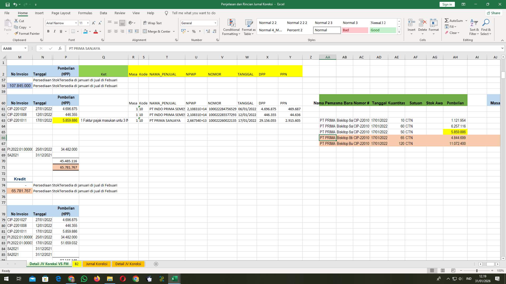Toggle bold formatting on cell AA66
This screenshot has height=284, width=506.
(48, 31)
